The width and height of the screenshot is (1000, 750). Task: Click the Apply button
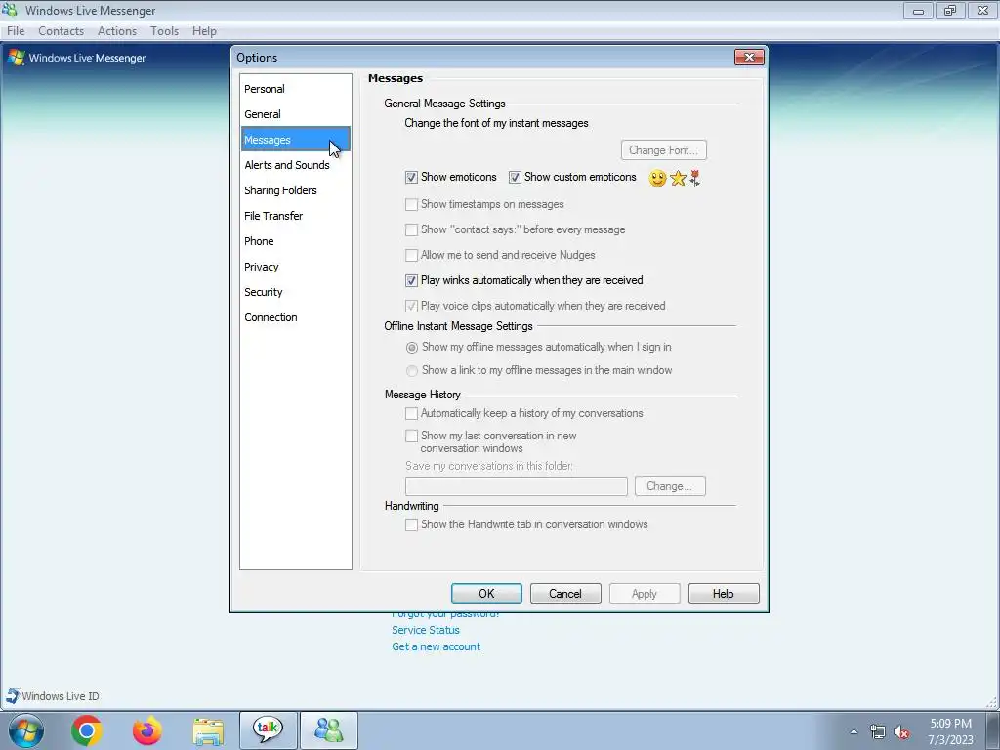pyautogui.click(x=645, y=594)
